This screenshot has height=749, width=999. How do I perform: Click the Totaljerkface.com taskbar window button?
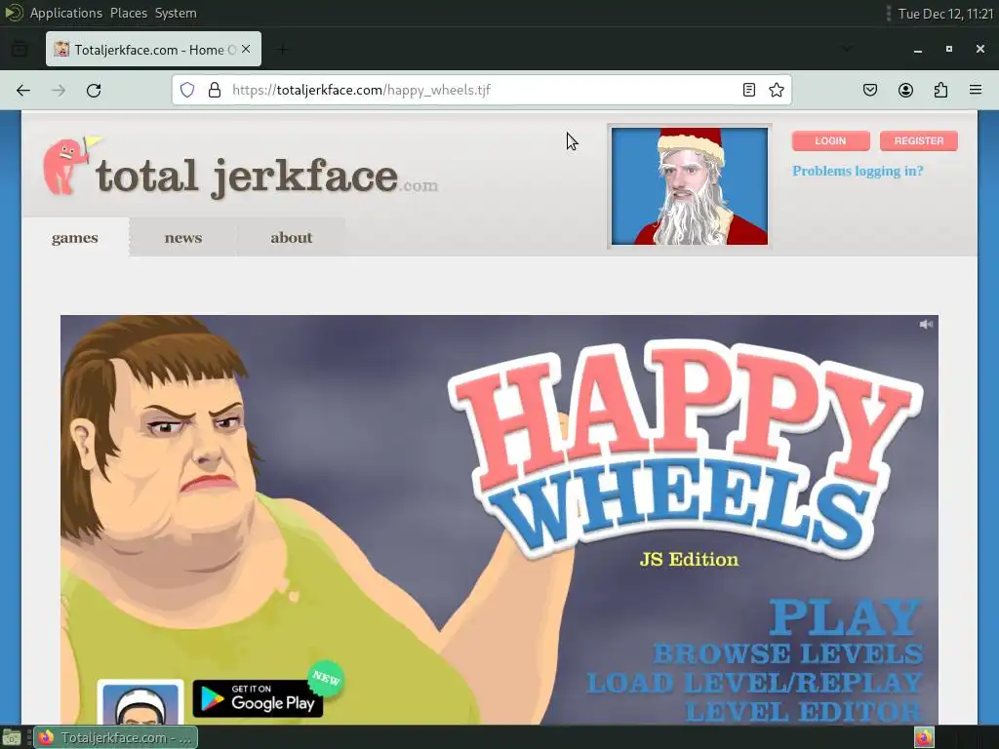(116, 738)
